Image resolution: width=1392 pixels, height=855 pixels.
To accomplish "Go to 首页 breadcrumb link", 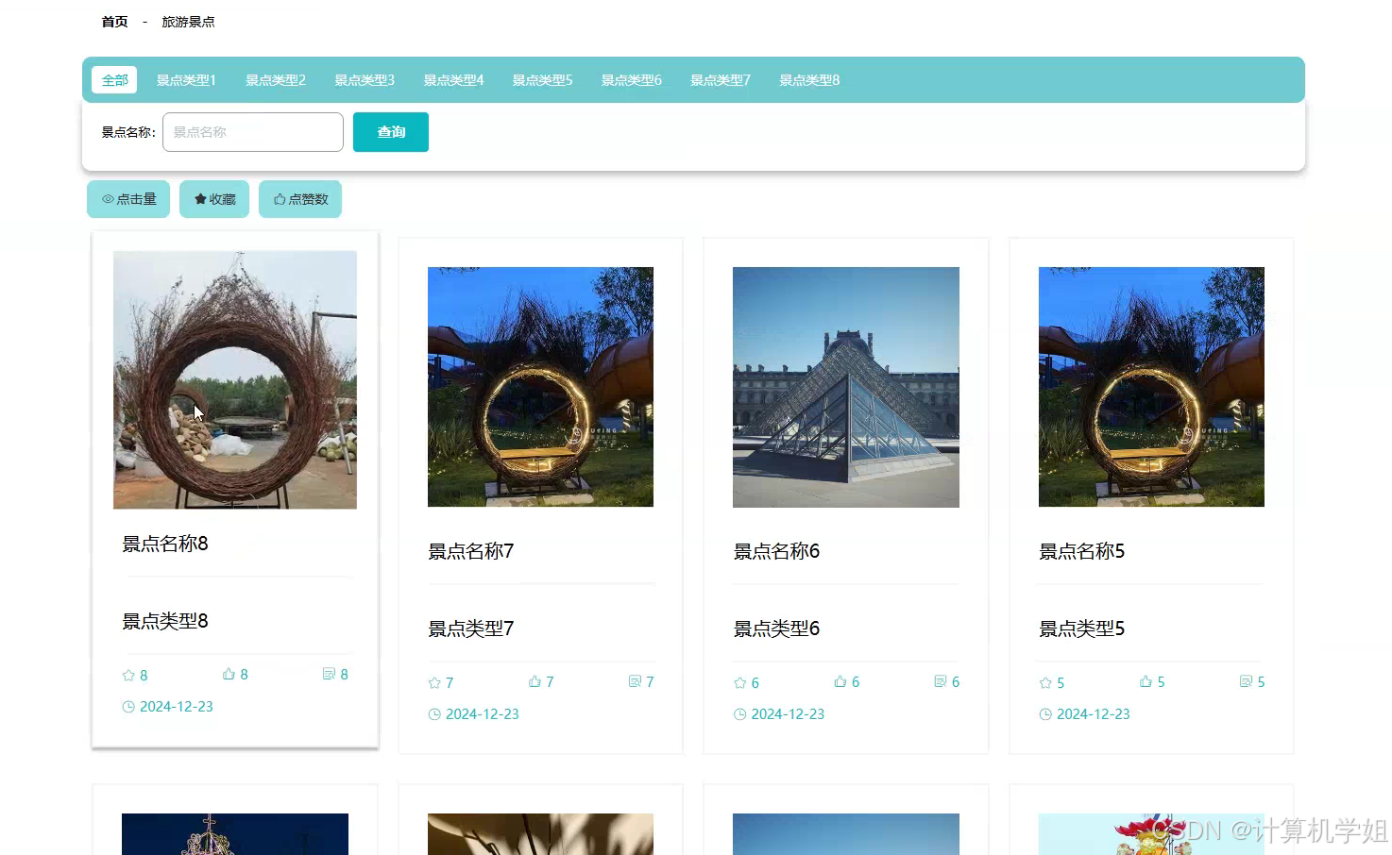I will pyautogui.click(x=114, y=22).
